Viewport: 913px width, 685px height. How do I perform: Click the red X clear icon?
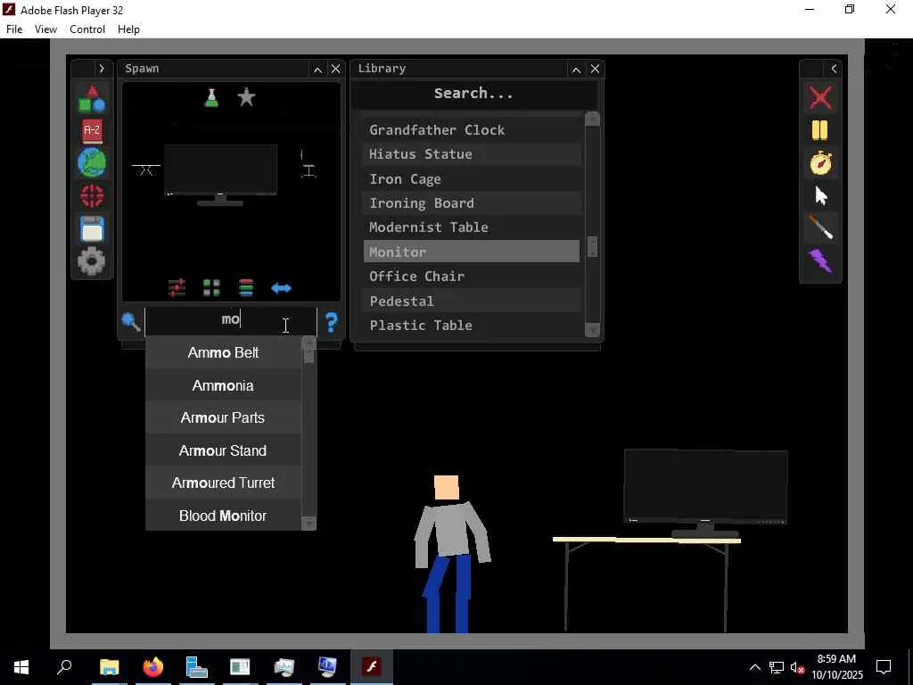tap(820, 97)
